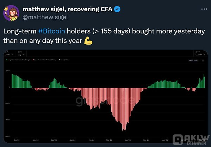Image resolution: width=211 pixels, height=147 pixels.
Task: Toggle the Price legend entry
Action: [64, 60]
